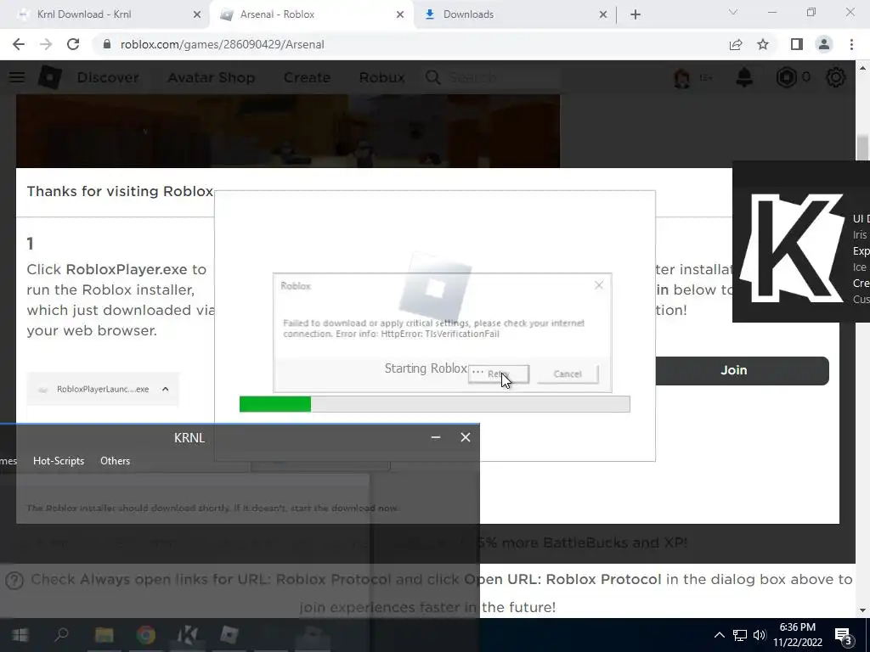The height and width of the screenshot is (652, 870).
Task: Open the KRNL taskbar icon
Action: point(188,635)
